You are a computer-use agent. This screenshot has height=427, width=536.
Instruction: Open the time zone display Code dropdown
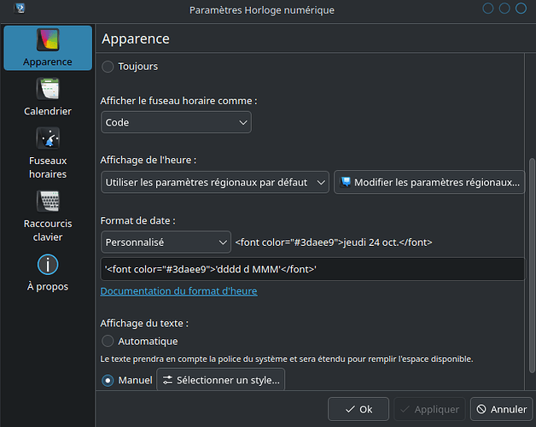176,122
